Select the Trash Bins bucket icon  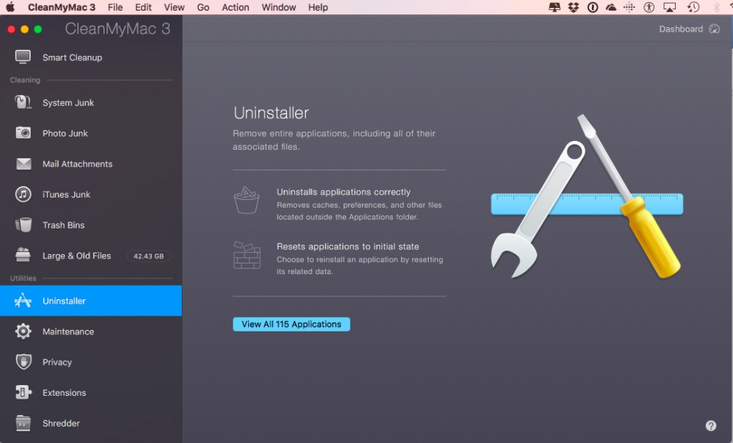coord(24,225)
